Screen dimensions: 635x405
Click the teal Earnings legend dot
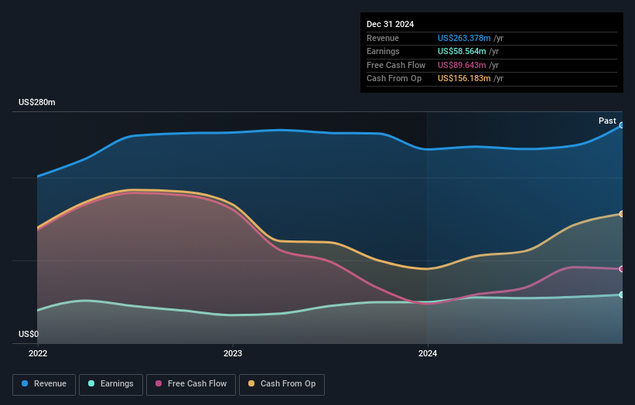91,383
